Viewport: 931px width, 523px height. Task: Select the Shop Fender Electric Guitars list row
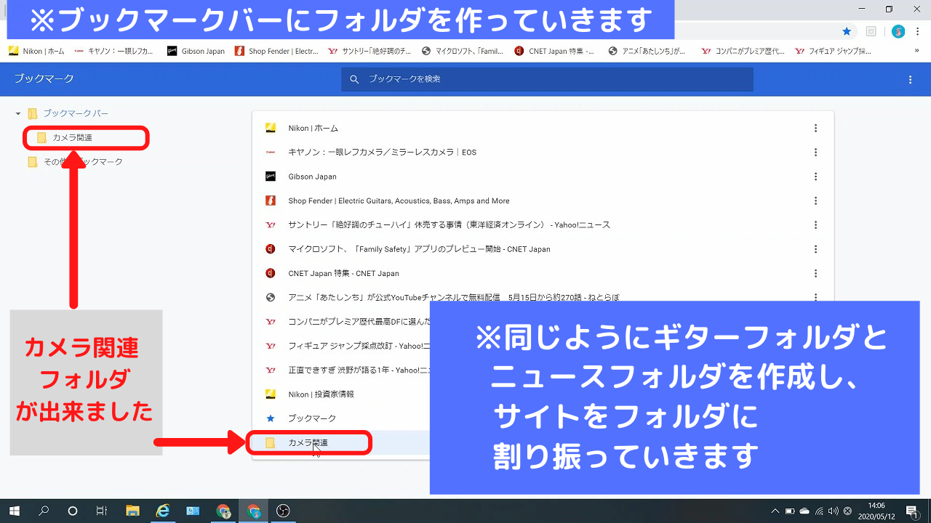point(543,201)
